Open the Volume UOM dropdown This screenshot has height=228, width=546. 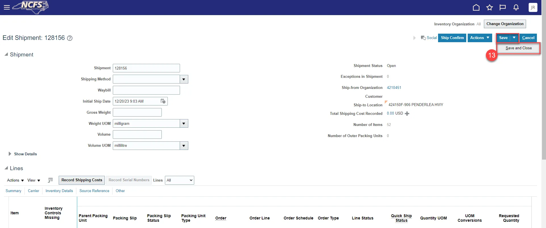pyautogui.click(x=184, y=146)
